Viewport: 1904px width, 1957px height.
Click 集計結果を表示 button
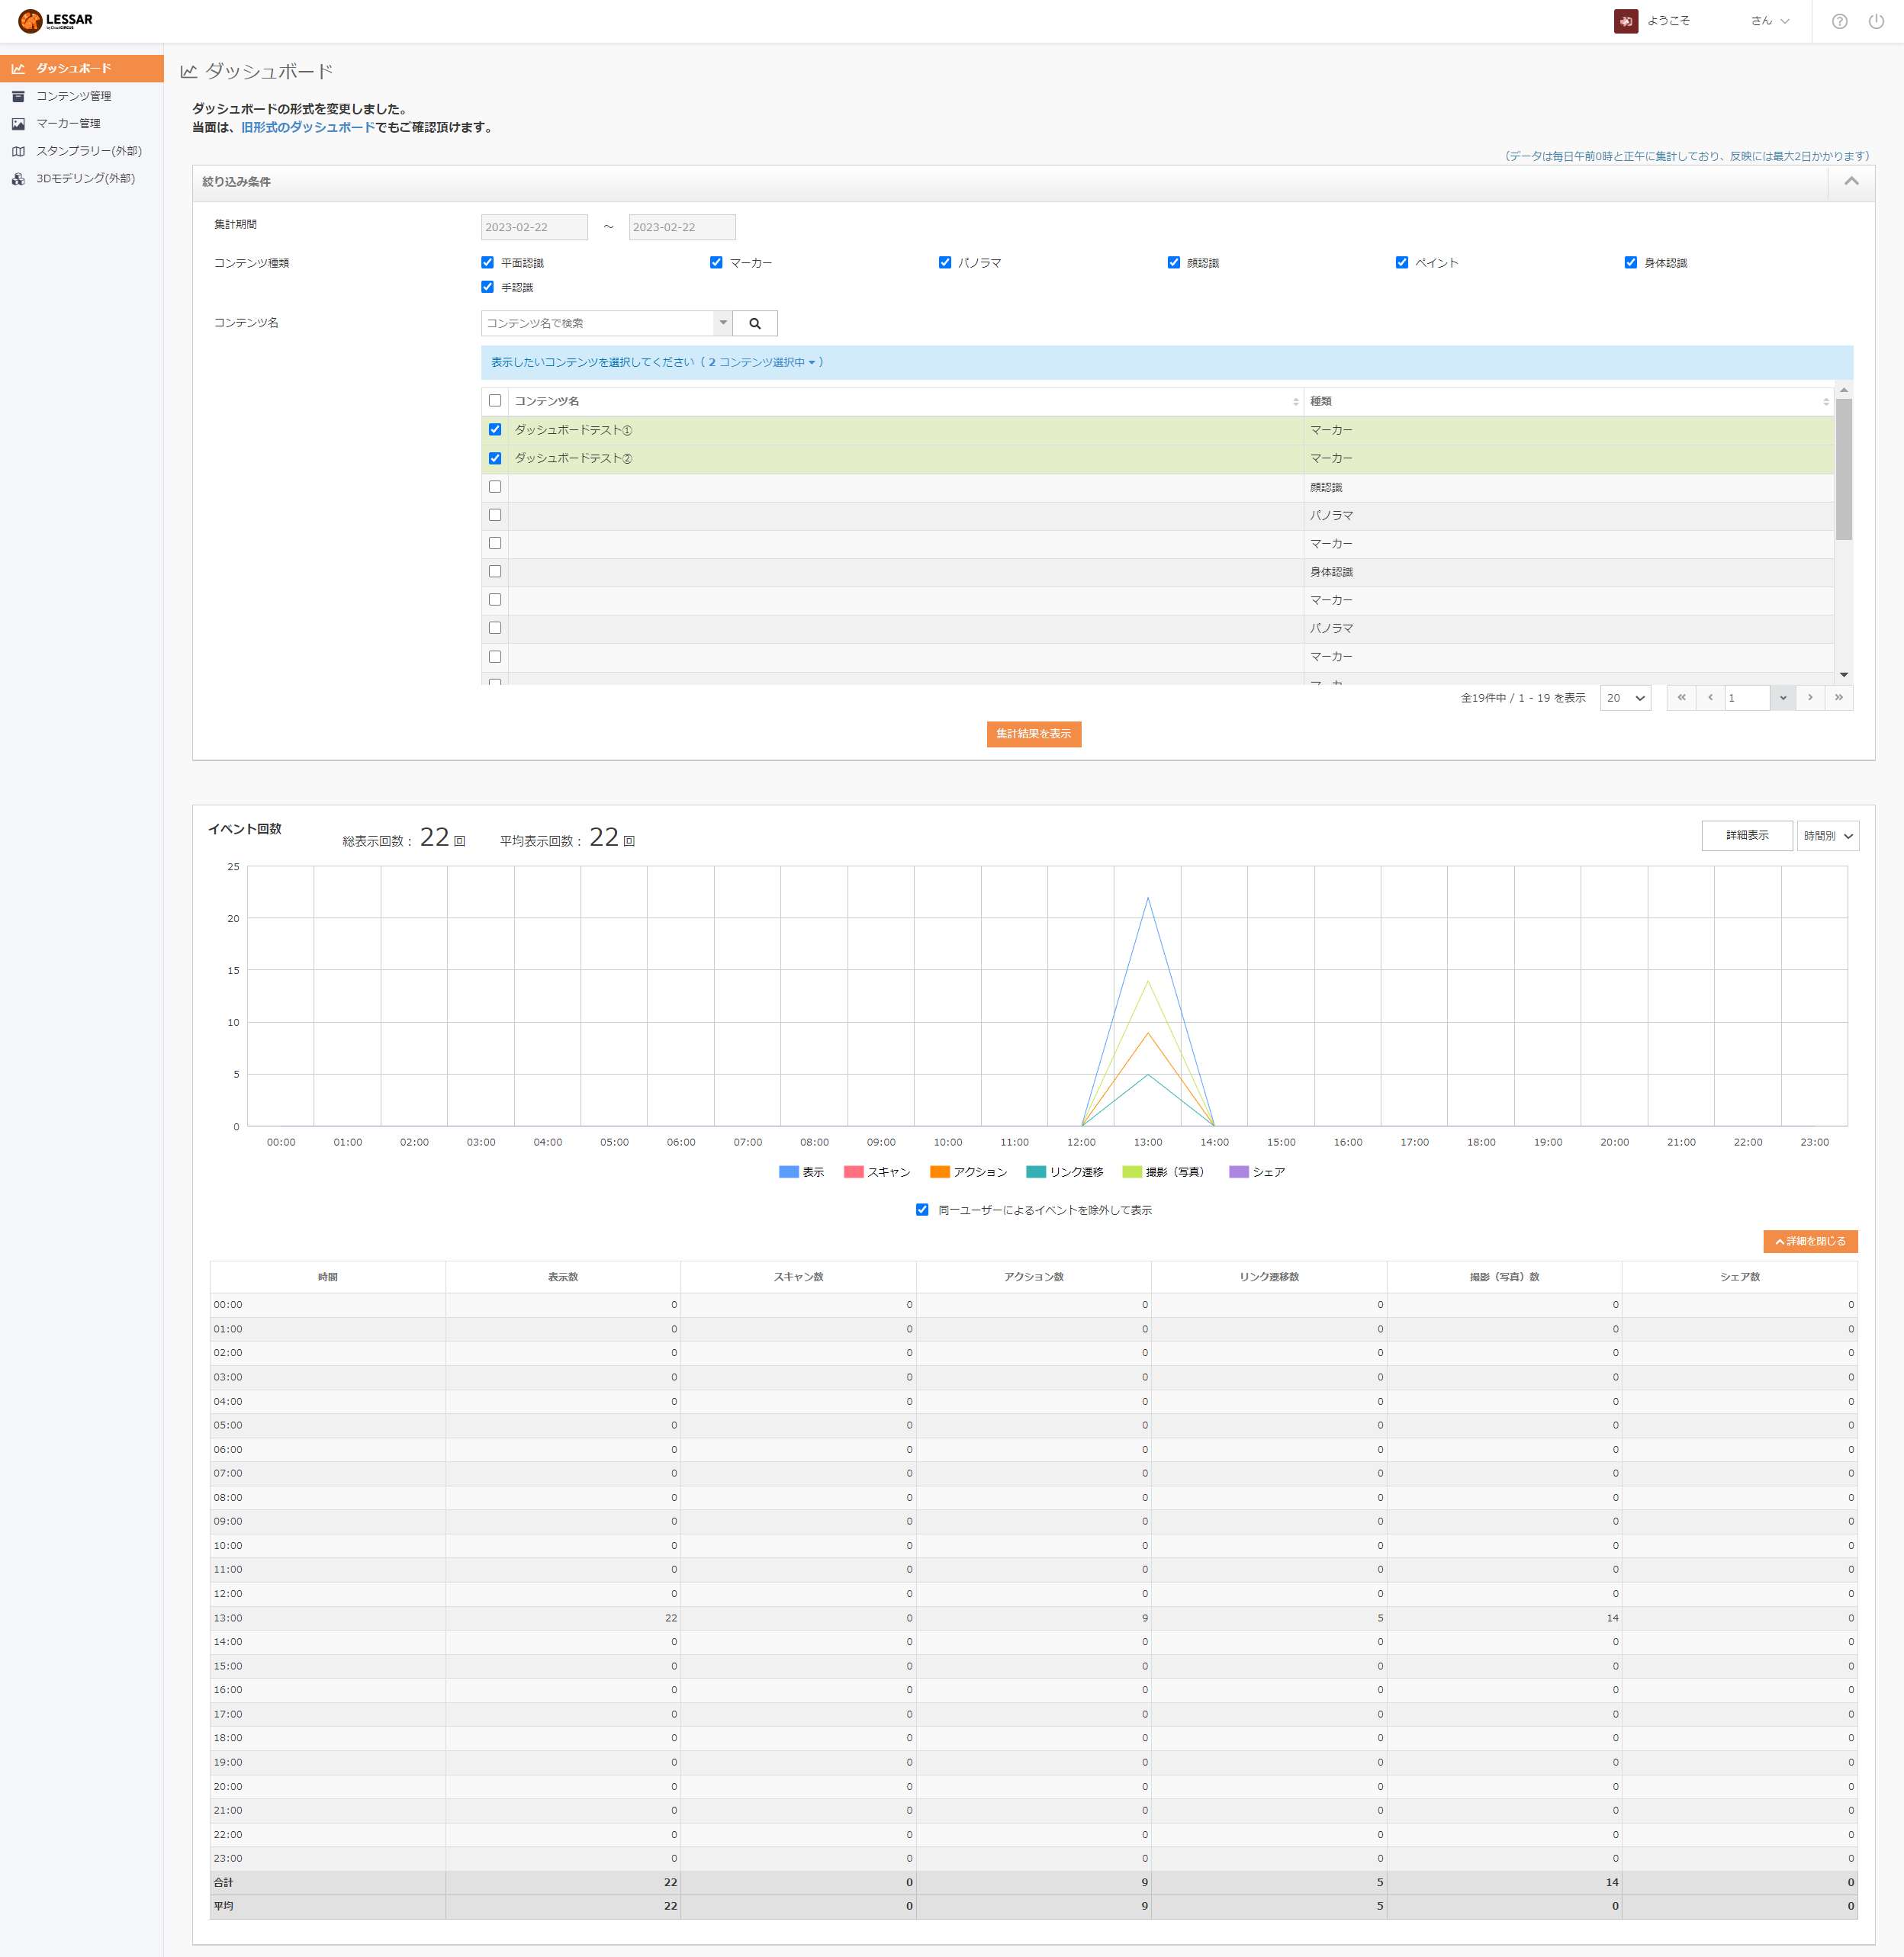(x=1034, y=734)
